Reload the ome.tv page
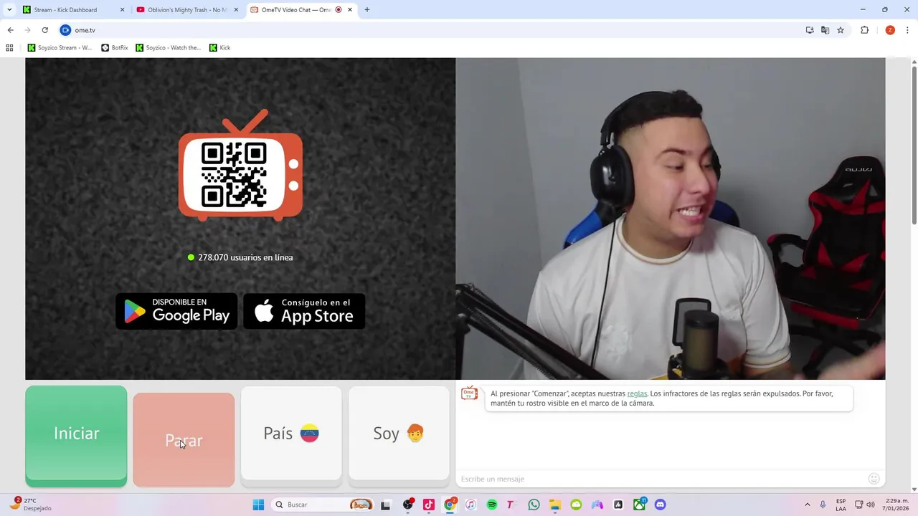Screen dimensions: 918x516 click(44, 30)
